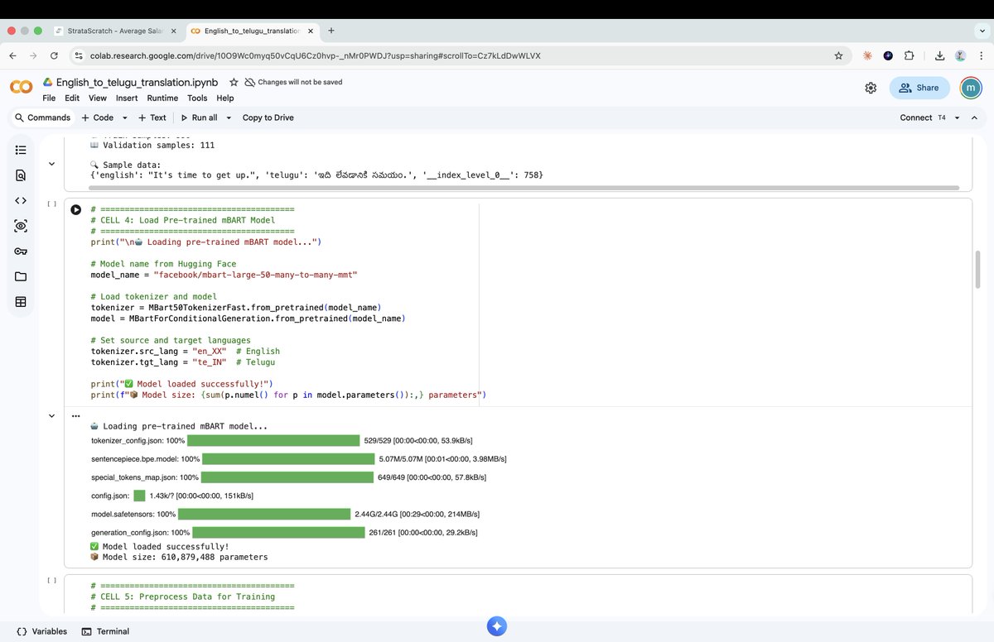This screenshot has width=994, height=642.
Task: Collapse CELL 4 output section
Action: [52, 416]
